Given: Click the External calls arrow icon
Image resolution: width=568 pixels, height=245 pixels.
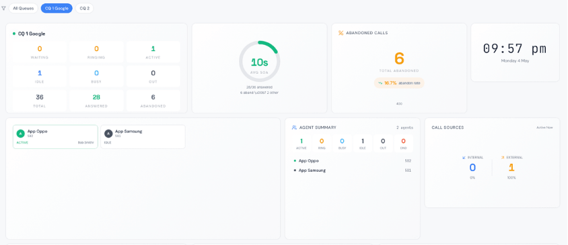Looking at the screenshot, I should (503, 158).
